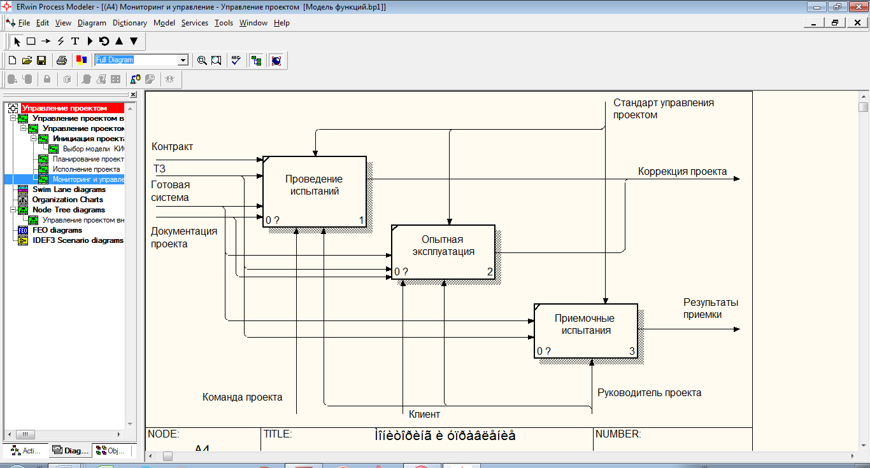Run the ABC spell checker

coord(236,60)
